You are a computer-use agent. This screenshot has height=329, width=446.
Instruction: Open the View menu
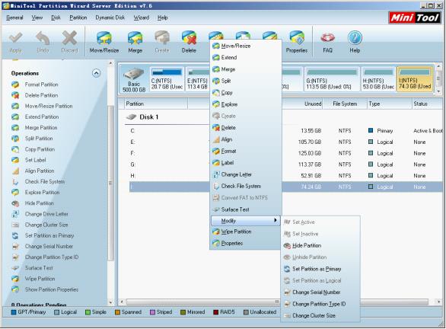tap(37, 18)
